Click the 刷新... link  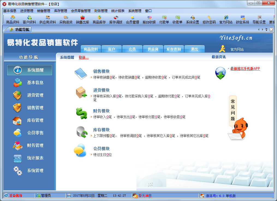tap(84, 57)
